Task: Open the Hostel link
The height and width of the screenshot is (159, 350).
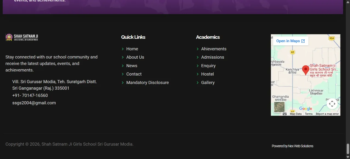Action: click(x=208, y=74)
